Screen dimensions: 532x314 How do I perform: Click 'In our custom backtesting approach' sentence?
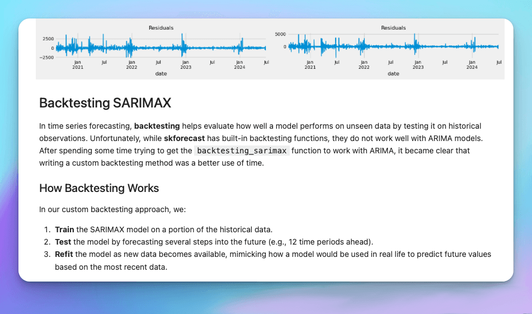point(112,209)
